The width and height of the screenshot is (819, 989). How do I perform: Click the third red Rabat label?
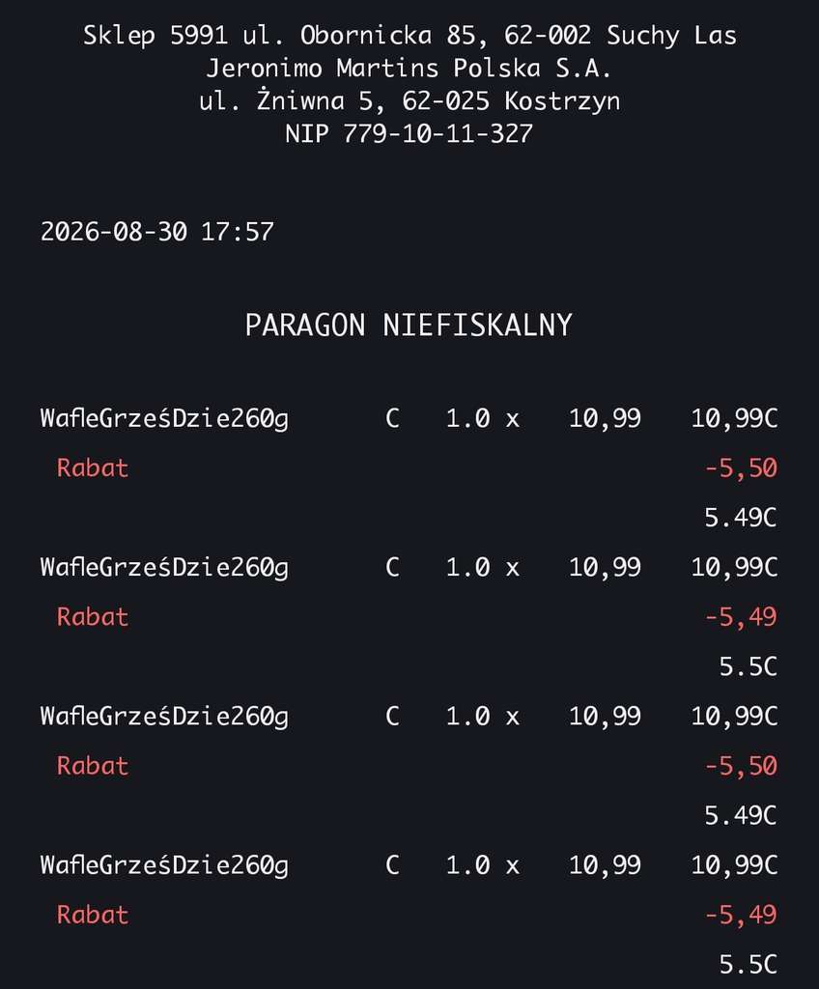pyautogui.click(x=92, y=766)
